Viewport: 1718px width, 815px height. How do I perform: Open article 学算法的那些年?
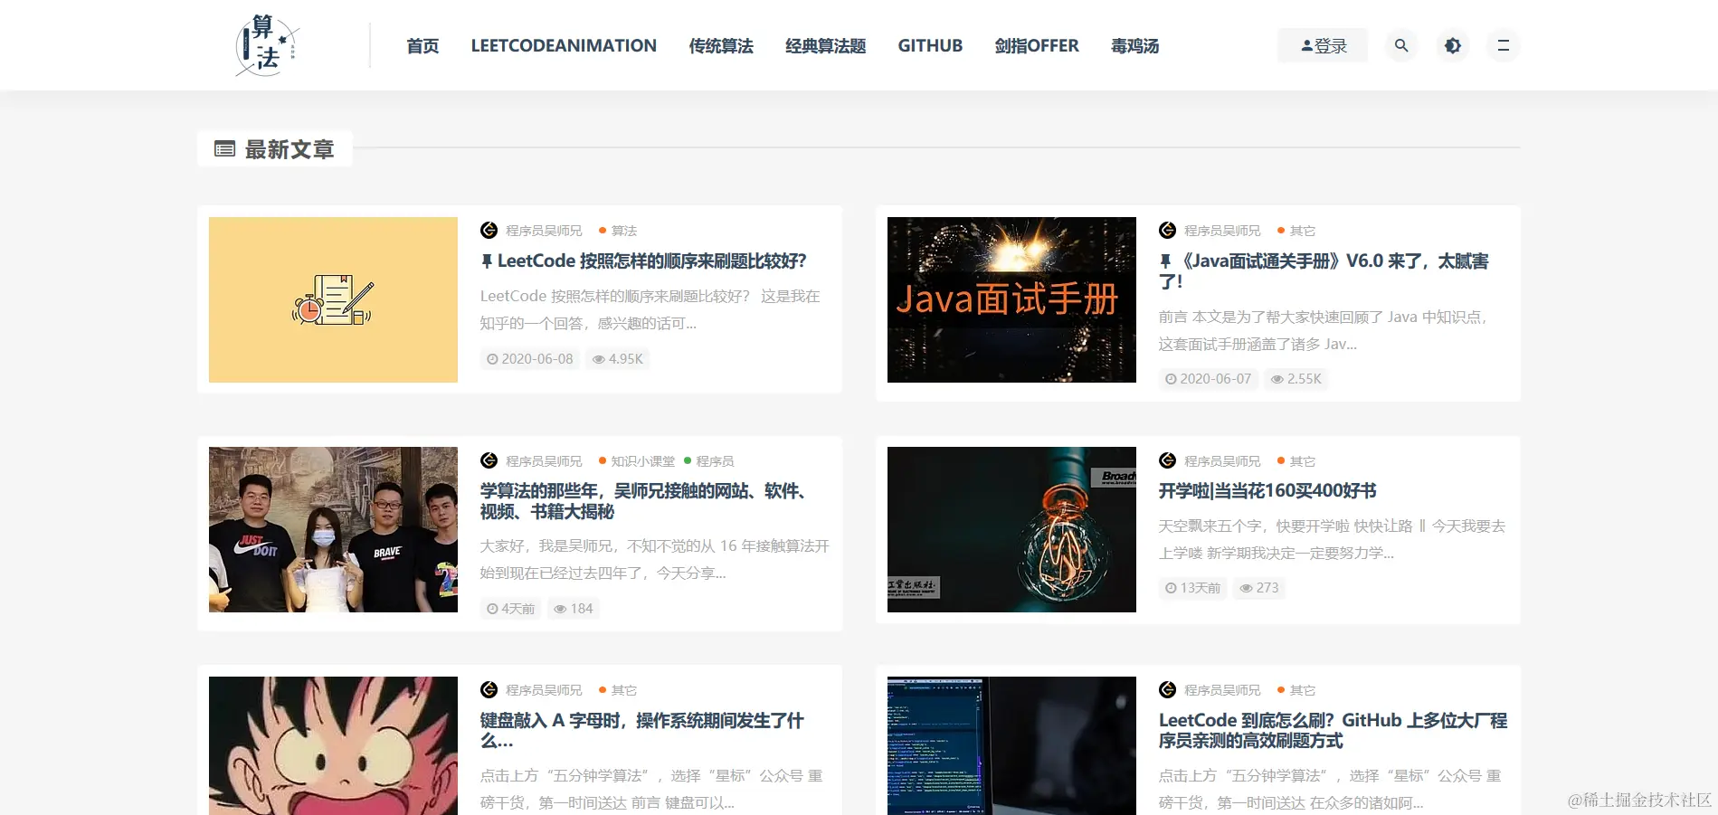coord(642,501)
